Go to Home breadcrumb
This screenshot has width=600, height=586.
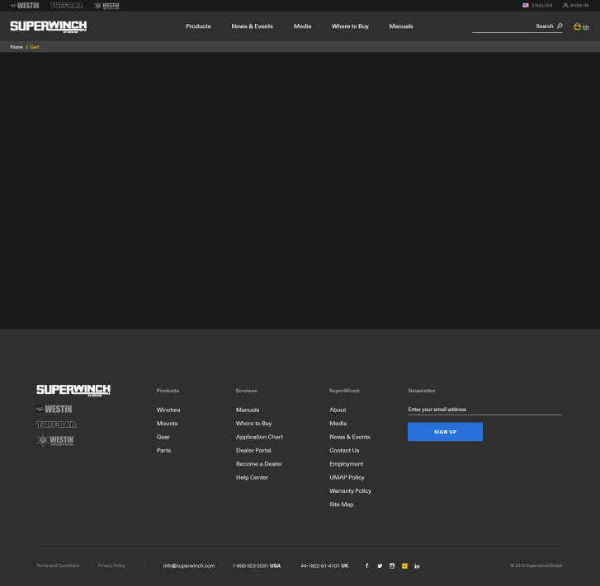17,47
